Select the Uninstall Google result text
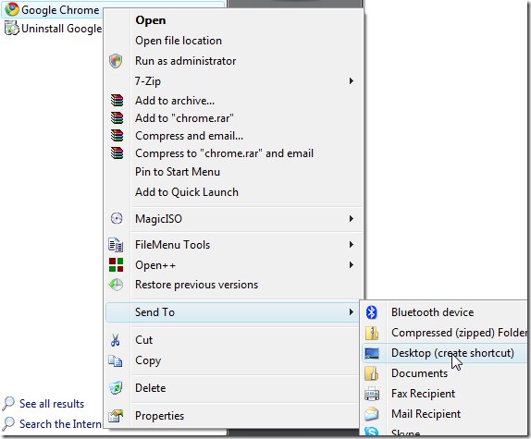Screen dimensions: 531x439 pyautogui.click(x=62, y=29)
